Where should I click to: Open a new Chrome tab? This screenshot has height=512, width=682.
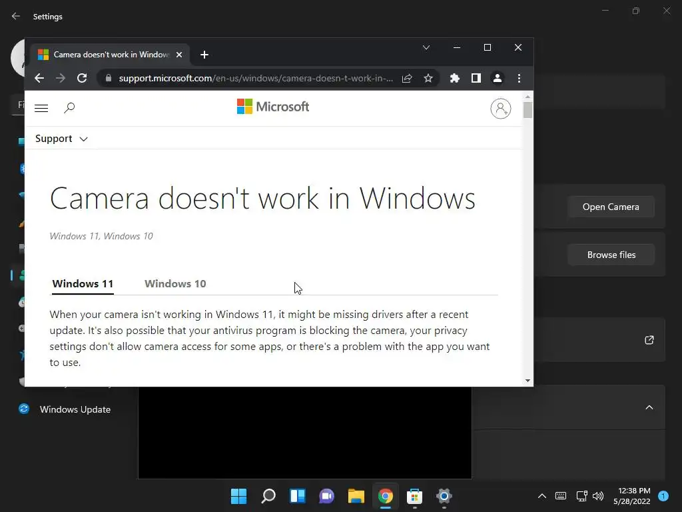[204, 55]
